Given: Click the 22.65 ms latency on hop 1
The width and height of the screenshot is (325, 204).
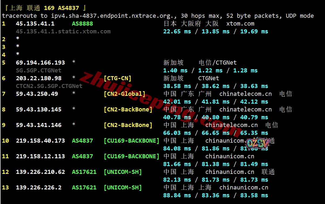Looking at the screenshot, I should point(177,31).
